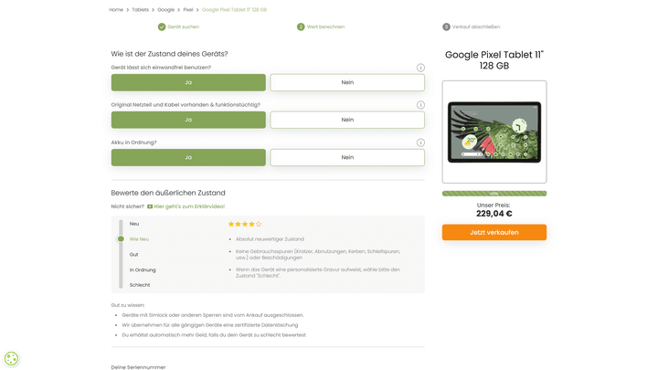The width and height of the screenshot is (658, 370).
Task: Navigate to Google breadcrumb
Action: [165, 9]
